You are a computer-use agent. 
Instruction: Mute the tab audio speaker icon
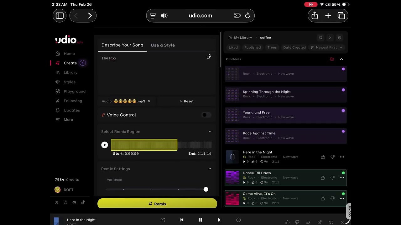[x=164, y=16]
